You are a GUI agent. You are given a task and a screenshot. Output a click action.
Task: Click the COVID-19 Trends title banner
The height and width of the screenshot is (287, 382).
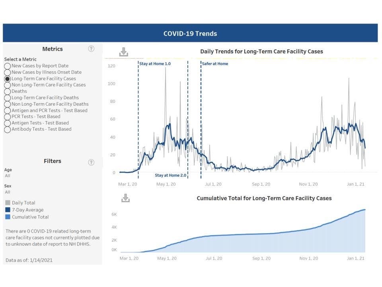(190, 33)
